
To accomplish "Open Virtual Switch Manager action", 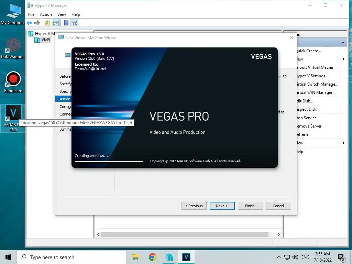I will click(x=317, y=84).
